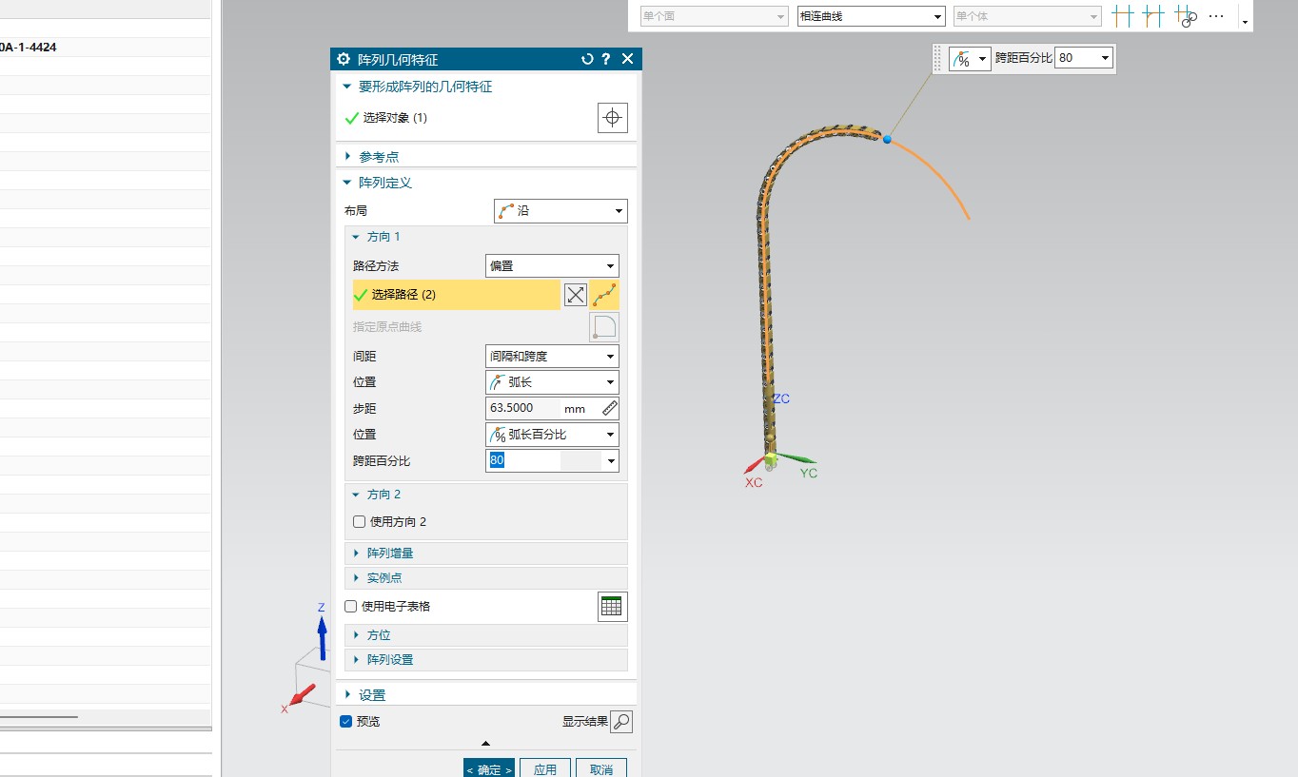Open the spreadsheet table icon

coord(613,606)
